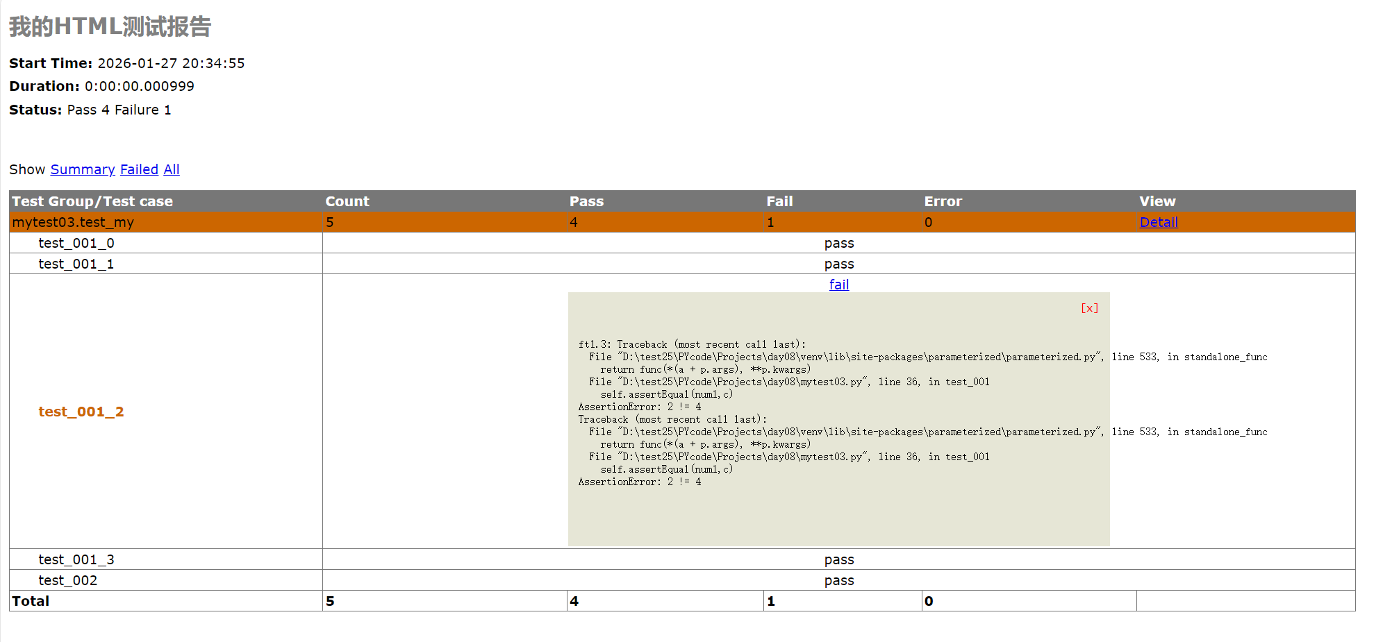Click the Total pass value 4
The width and height of the screenshot is (1392, 642).
pos(574,601)
